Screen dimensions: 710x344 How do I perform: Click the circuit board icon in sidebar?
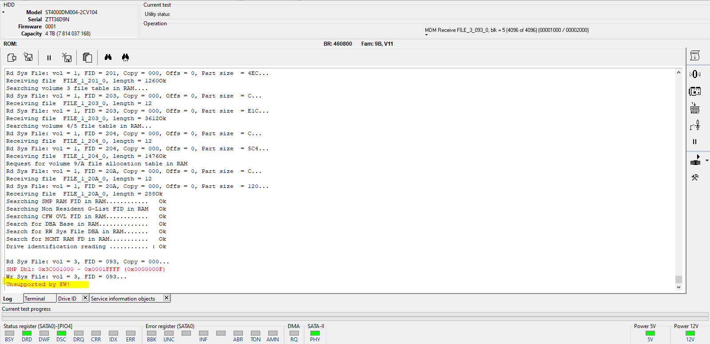[x=695, y=91]
